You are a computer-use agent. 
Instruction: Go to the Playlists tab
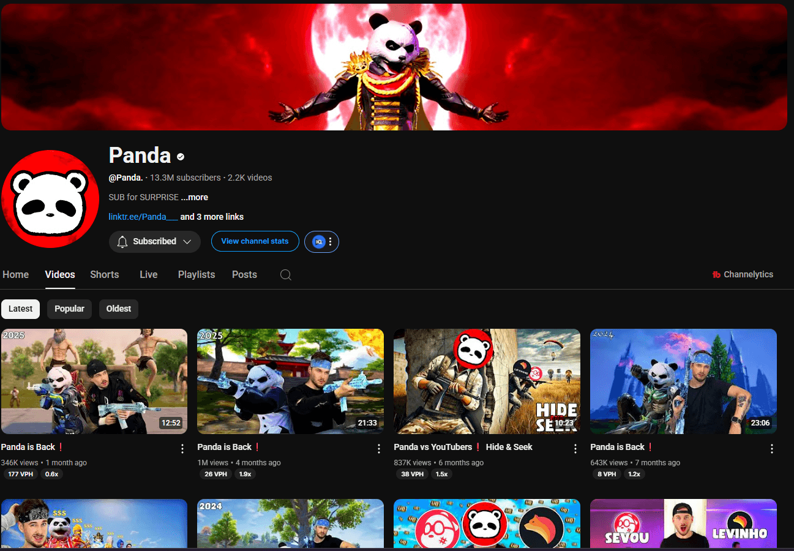coord(197,274)
